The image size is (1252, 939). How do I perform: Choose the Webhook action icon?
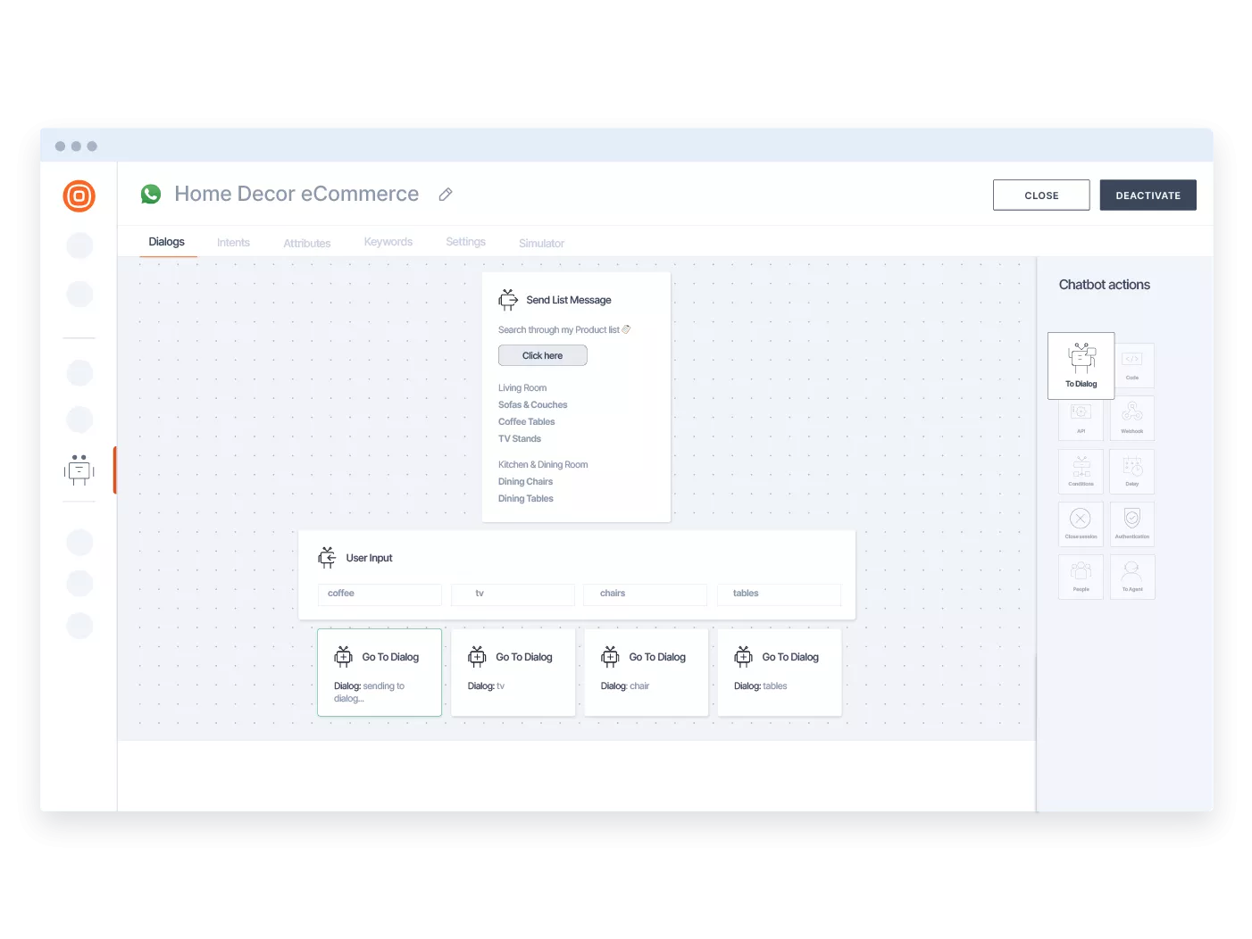[1131, 417]
